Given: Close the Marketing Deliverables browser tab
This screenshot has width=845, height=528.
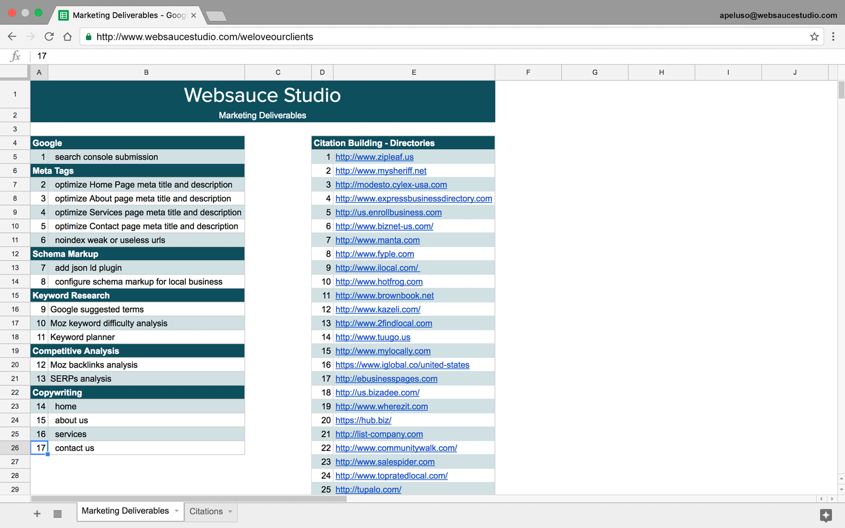Looking at the screenshot, I should click(193, 15).
